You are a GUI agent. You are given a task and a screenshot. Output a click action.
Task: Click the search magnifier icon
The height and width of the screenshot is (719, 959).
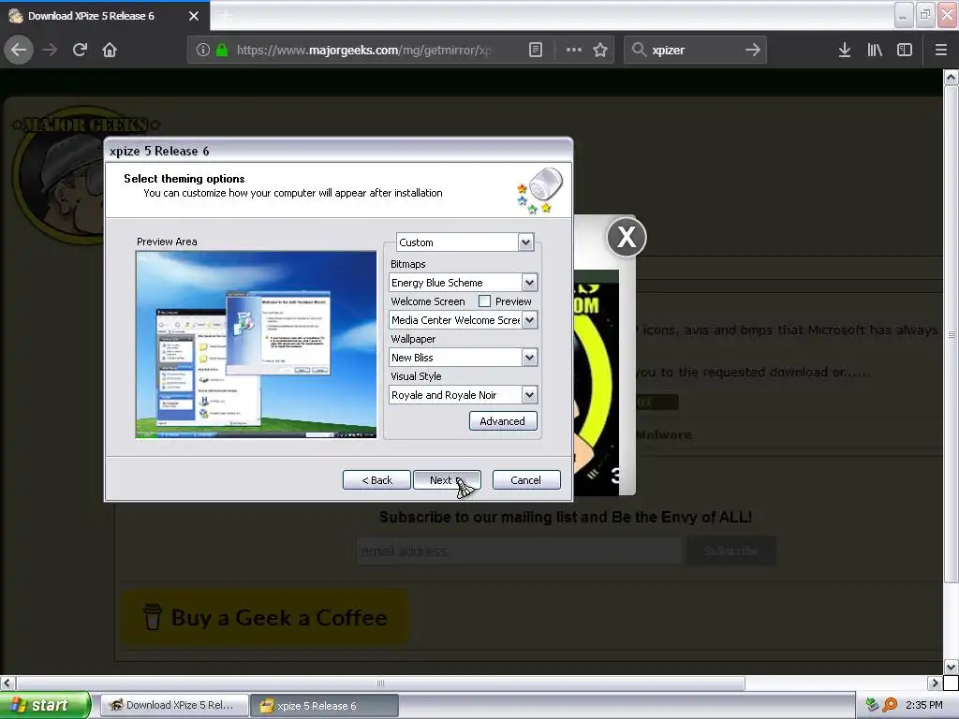click(639, 50)
